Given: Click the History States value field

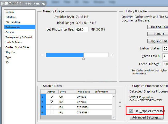Looking at the screenshot, I should (x=165, y=48).
